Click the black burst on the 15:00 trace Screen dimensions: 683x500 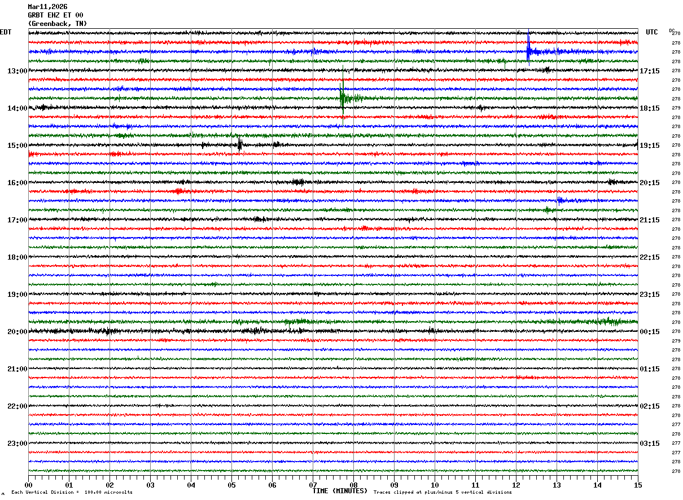point(240,144)
